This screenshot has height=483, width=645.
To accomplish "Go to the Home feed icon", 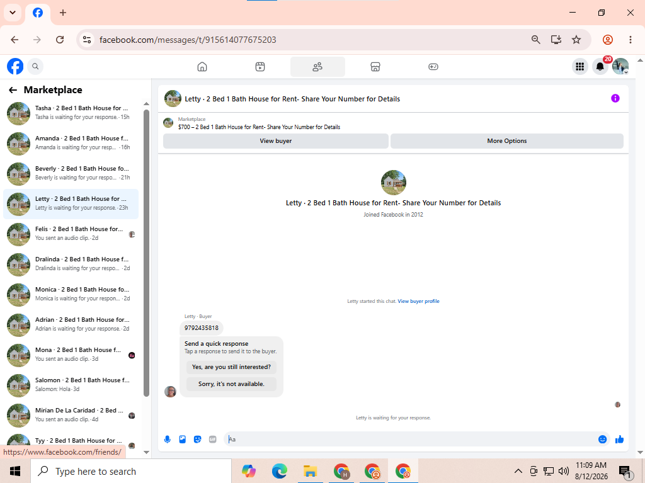I will pyautogui.click(x=202, y=67).
